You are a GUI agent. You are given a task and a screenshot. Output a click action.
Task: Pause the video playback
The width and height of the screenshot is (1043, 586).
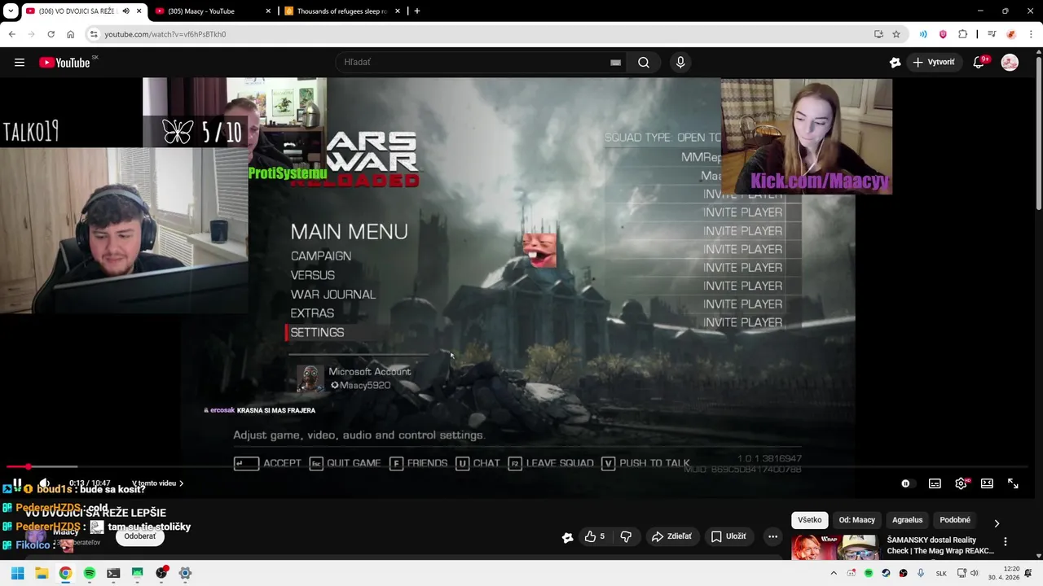(17, 483)
